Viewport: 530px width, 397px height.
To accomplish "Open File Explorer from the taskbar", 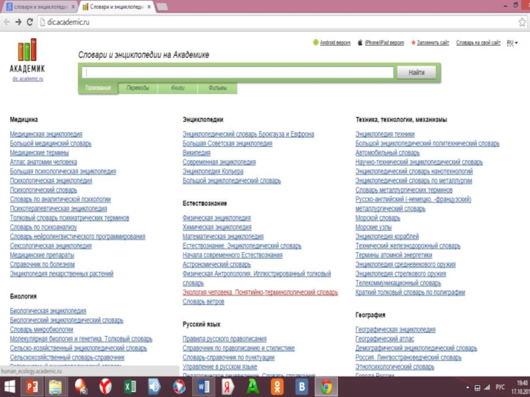I will pos(55,387).
